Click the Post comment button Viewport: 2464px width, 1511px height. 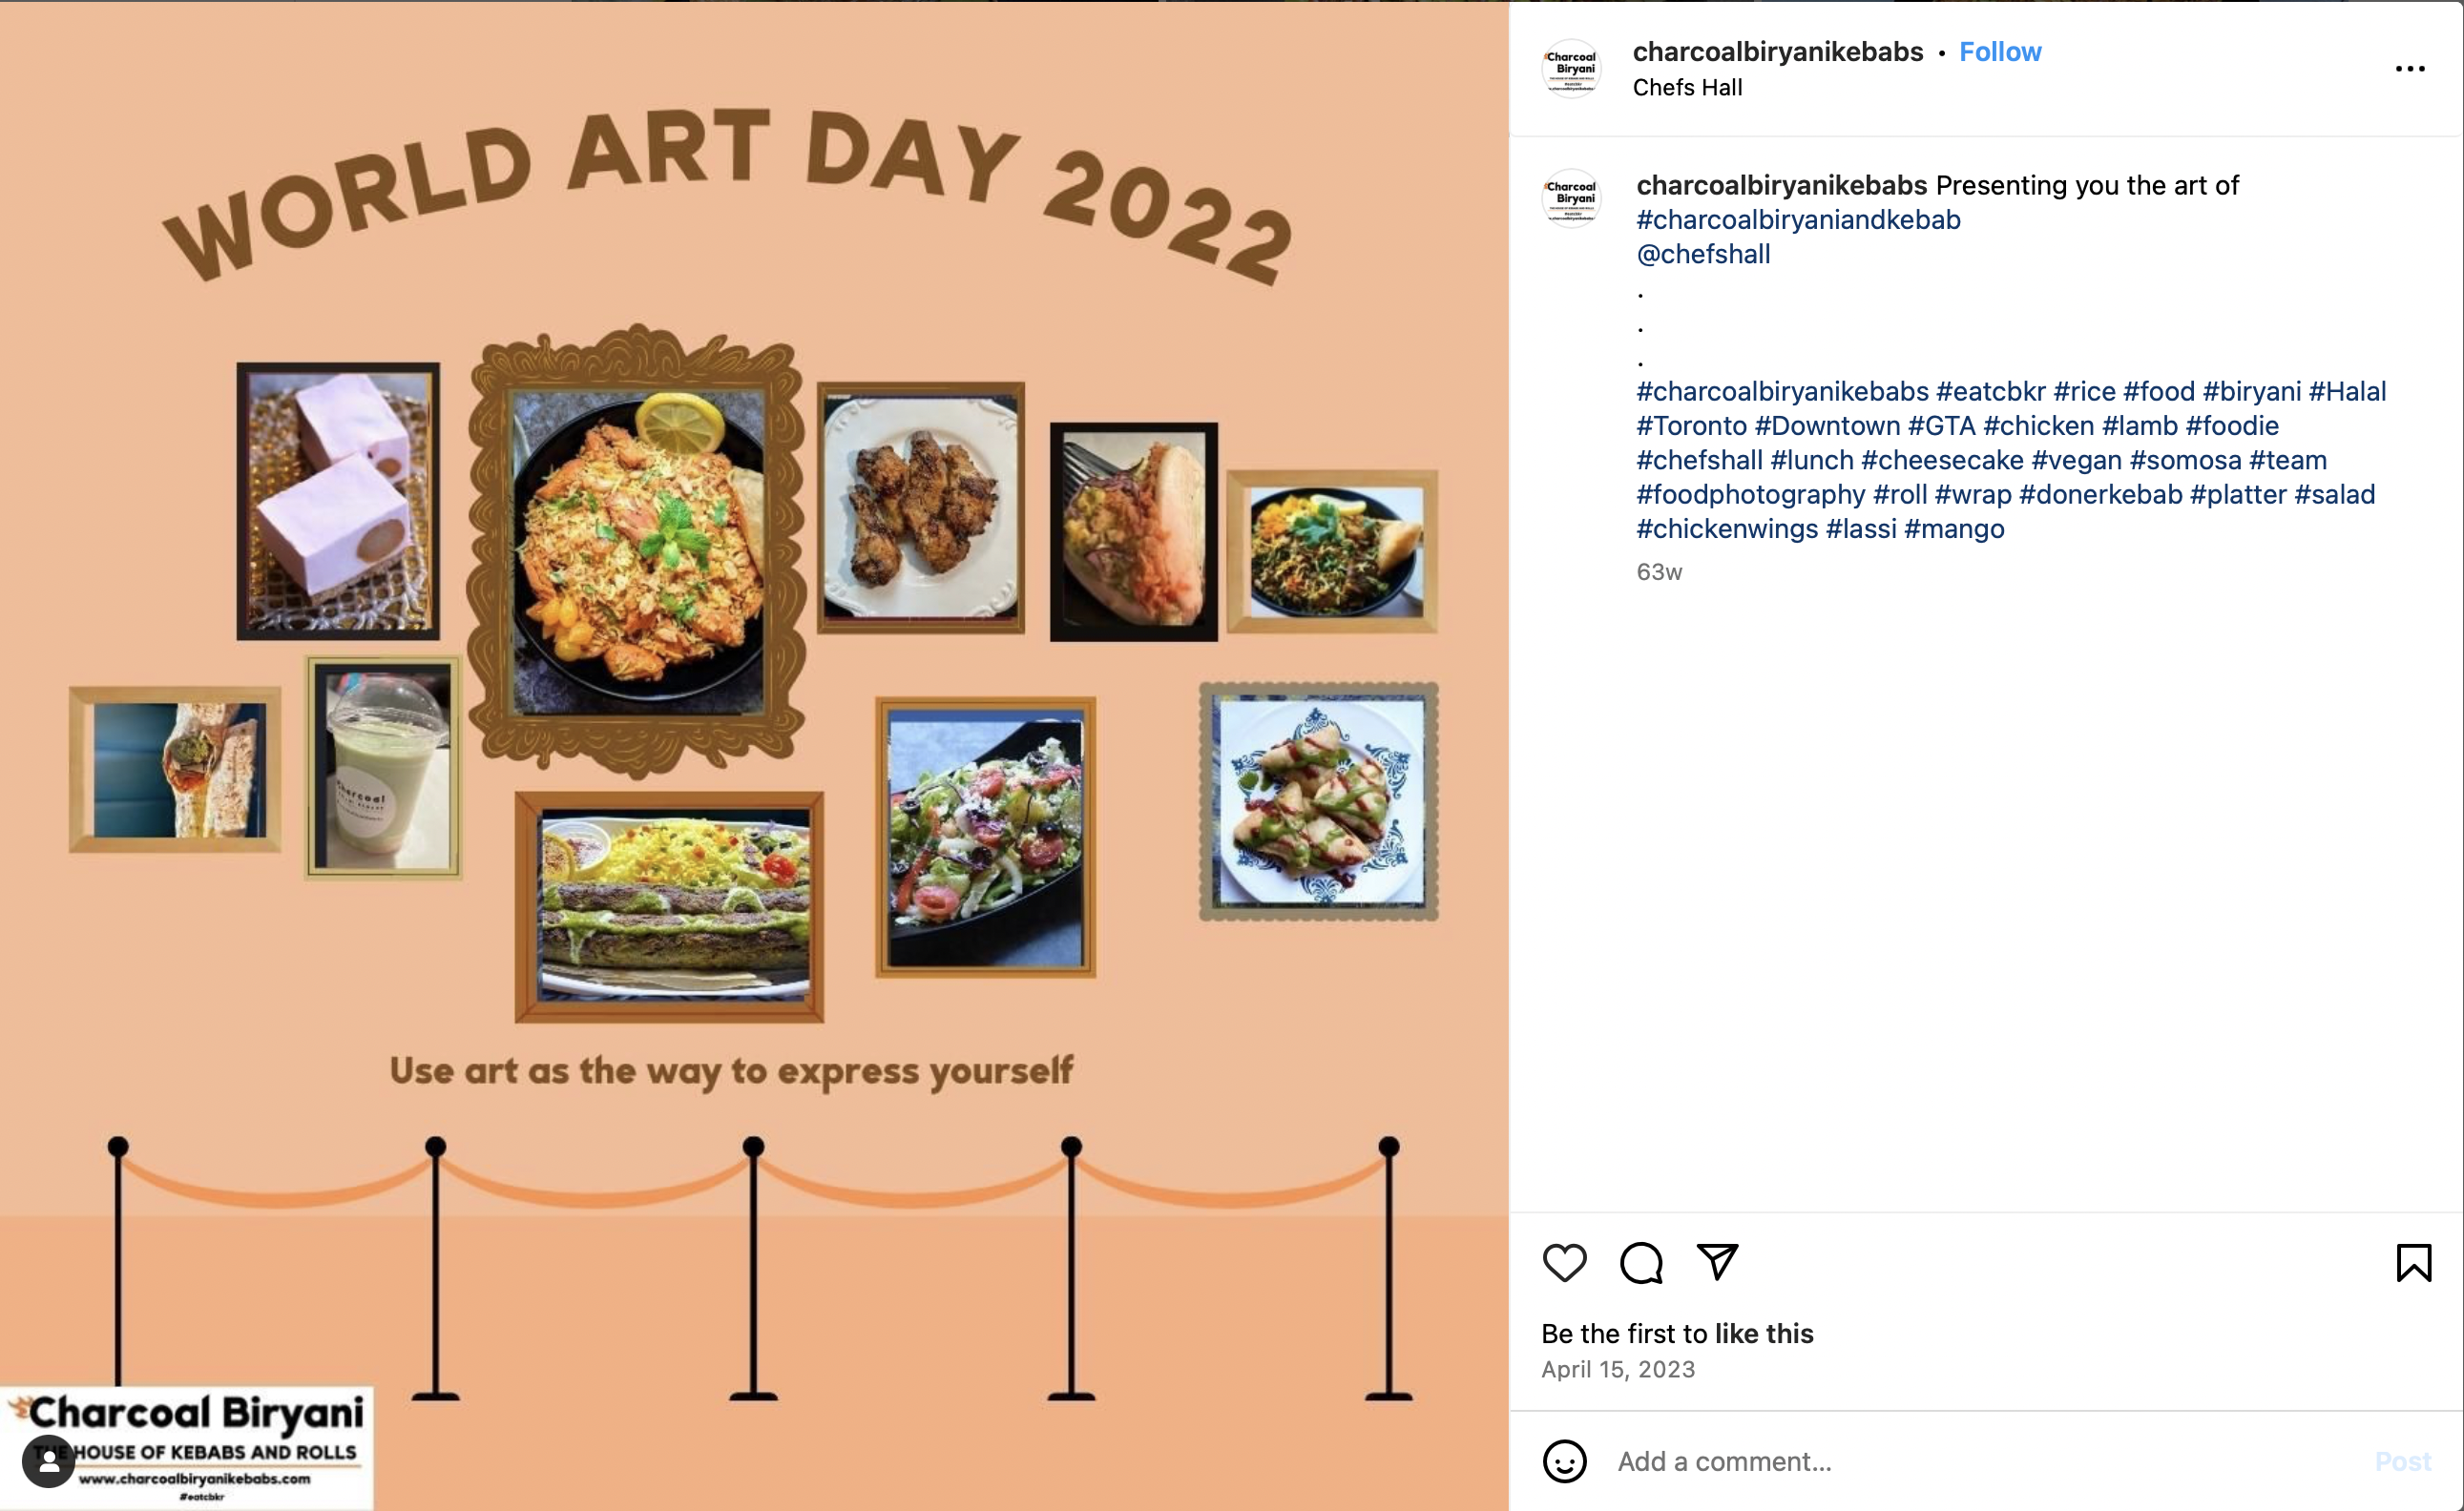click(x=2402, y=1461)
